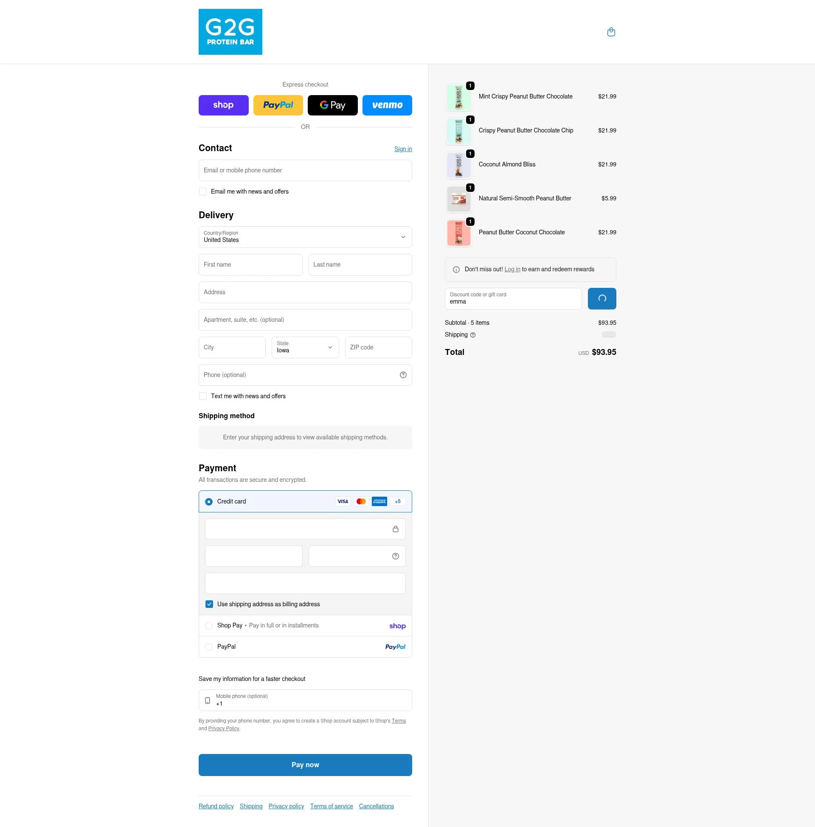
Task: Pick the Shop express checkout option
Action: pyautogui.click(x=223, y=105)
